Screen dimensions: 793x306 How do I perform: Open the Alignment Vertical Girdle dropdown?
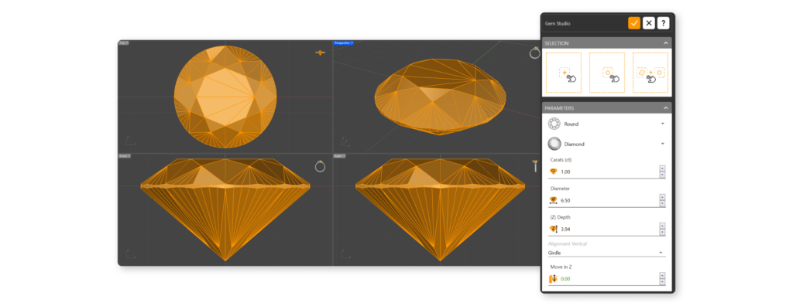[606, 253]
